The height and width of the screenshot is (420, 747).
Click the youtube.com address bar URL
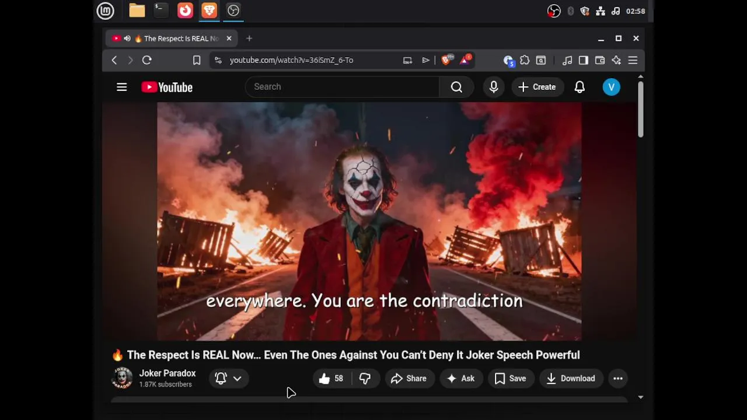pyautogui.click(x=291, y=60)
